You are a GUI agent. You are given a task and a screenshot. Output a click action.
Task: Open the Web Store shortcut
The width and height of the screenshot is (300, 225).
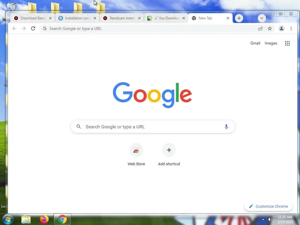pos(136,155)
